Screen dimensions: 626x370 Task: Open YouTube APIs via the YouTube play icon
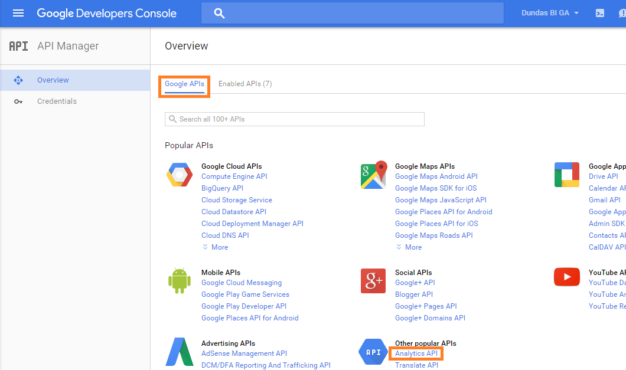(x=566, y=276)
